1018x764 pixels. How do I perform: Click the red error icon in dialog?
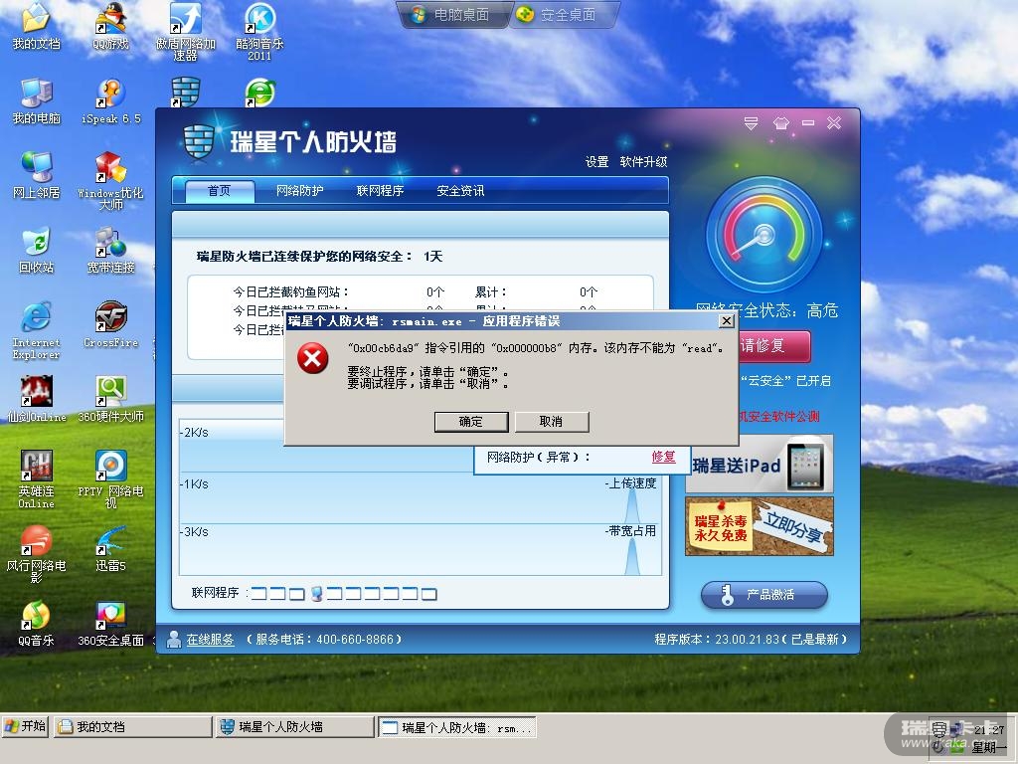312,358
